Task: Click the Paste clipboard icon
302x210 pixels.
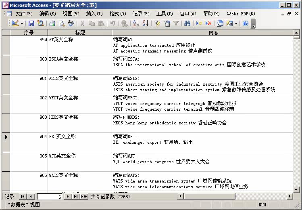Action: coord(101,23)
